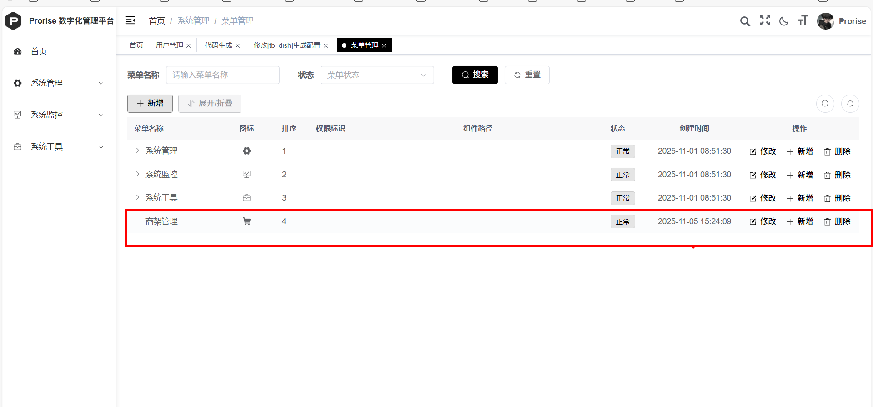Hide the search bar using the round search icon

point(825,104)
